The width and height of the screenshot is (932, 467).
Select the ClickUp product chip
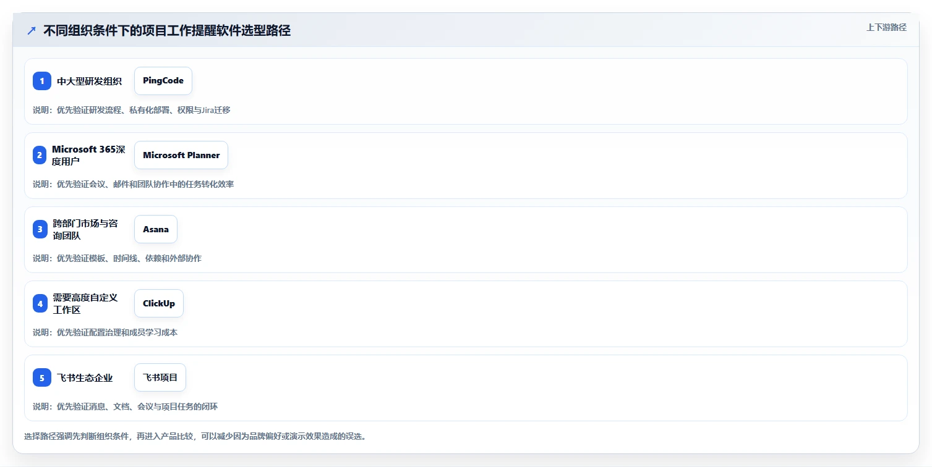point(159,303)
